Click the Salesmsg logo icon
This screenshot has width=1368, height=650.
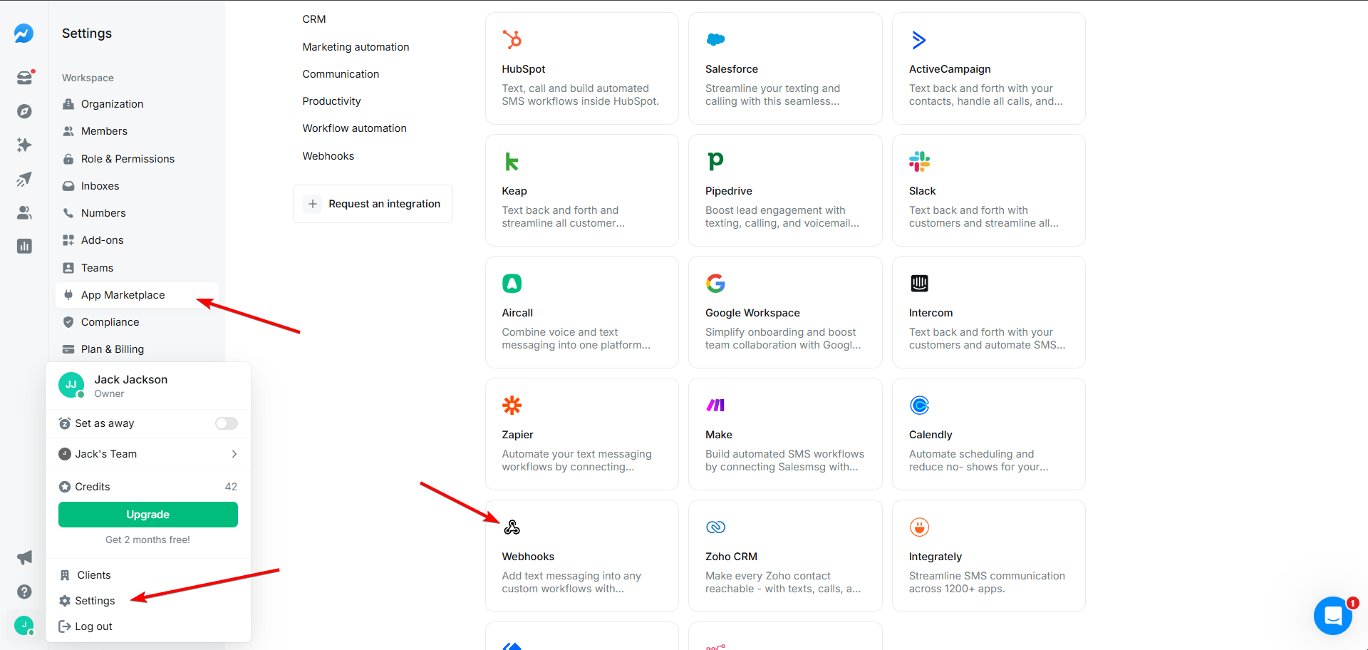(x=24, y=33)
